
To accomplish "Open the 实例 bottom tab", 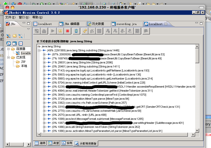I will click(67, 143).
